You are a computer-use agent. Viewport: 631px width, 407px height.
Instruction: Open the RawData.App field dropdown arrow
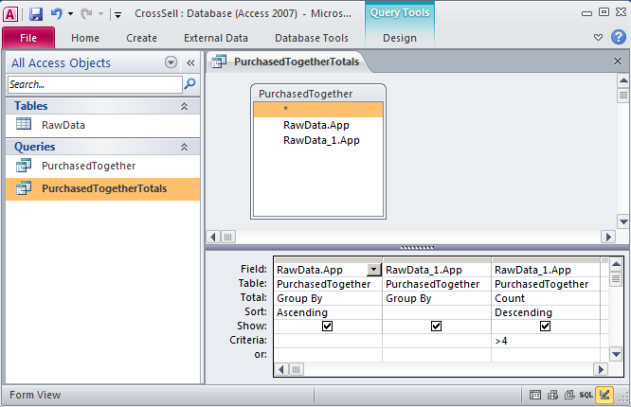pyautogui.click(x=374, y=270)
